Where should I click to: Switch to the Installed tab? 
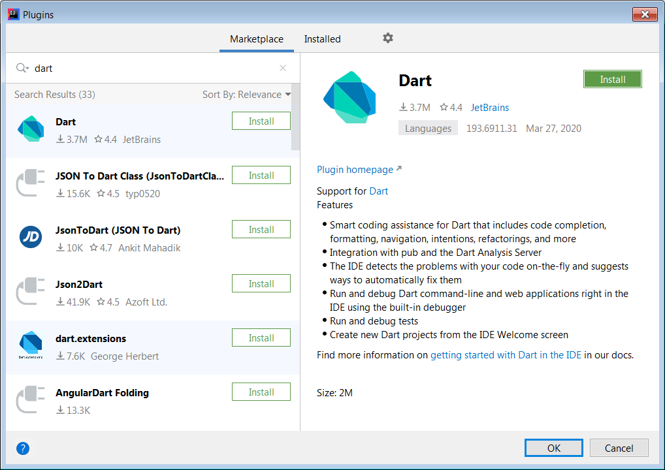point(322,39)
